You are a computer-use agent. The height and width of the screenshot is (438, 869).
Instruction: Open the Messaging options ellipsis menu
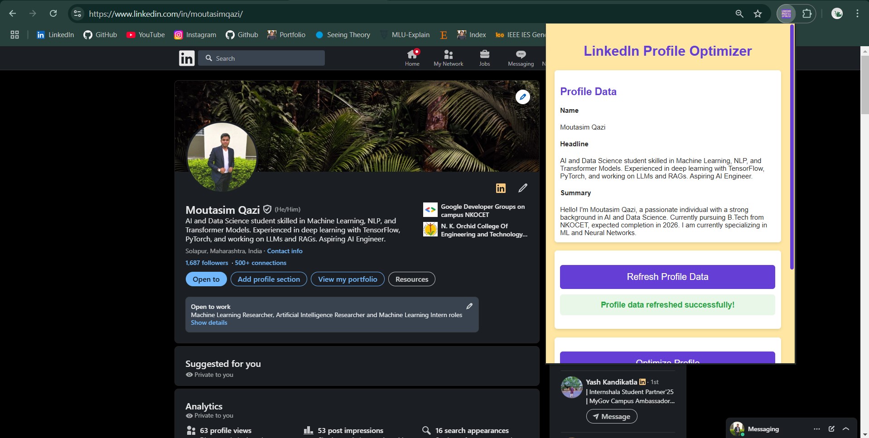click(x=816, y=428)
